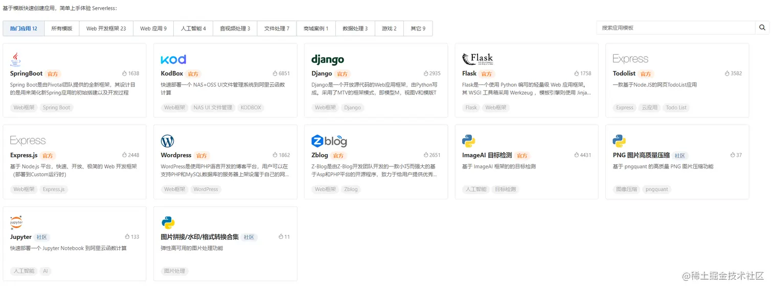Select the 数据处理 3 tab
The image size is (773, 290).
[355, 29]
